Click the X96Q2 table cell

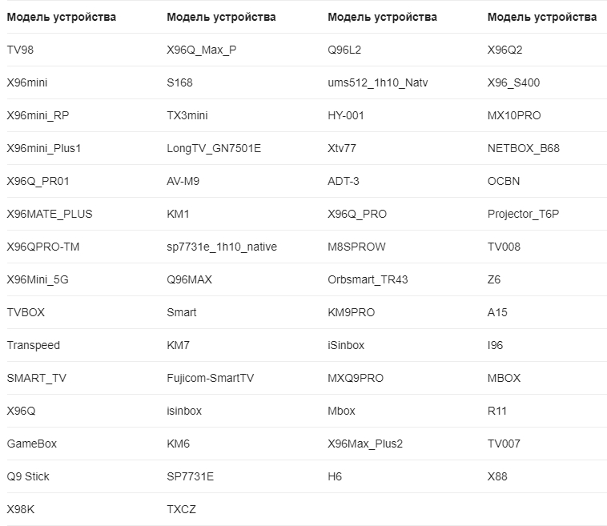504,50
